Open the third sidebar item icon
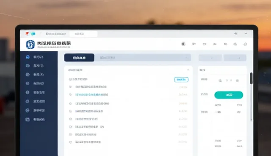This screenshot has width=271, height=156. coord(28,75)
